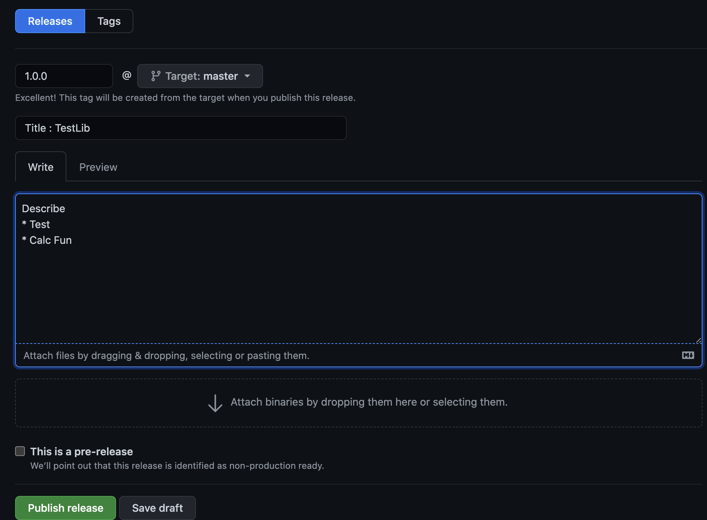
Task: Select the Write tab
Action: (x=41, y=167)
